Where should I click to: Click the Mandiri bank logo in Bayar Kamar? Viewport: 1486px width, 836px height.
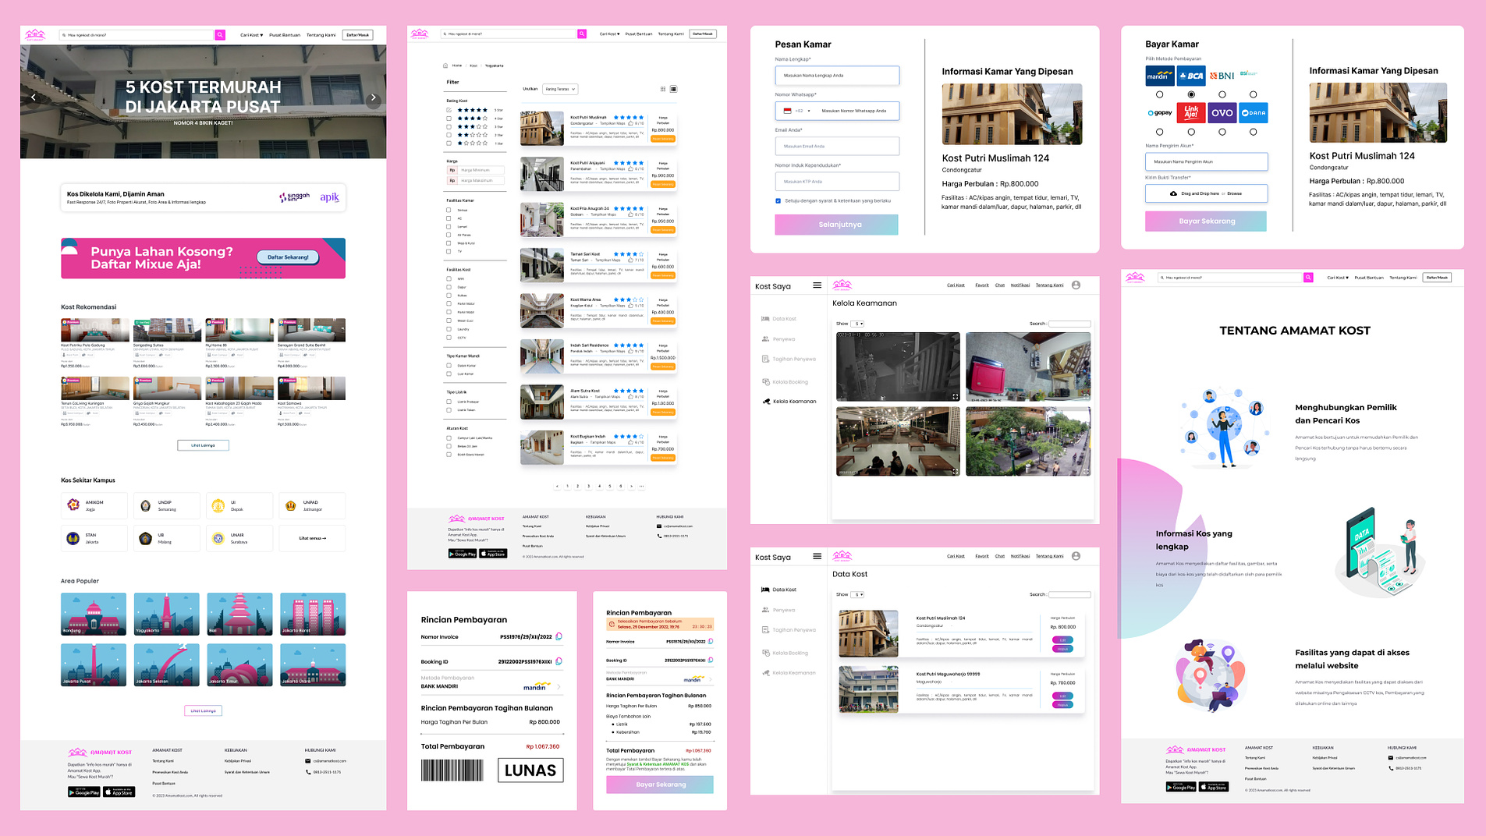point(1159,76)
